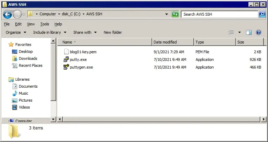This screenshot has height=142, width=268.
Task: Click the search magnifier icon
Action: tap(262, 14)
